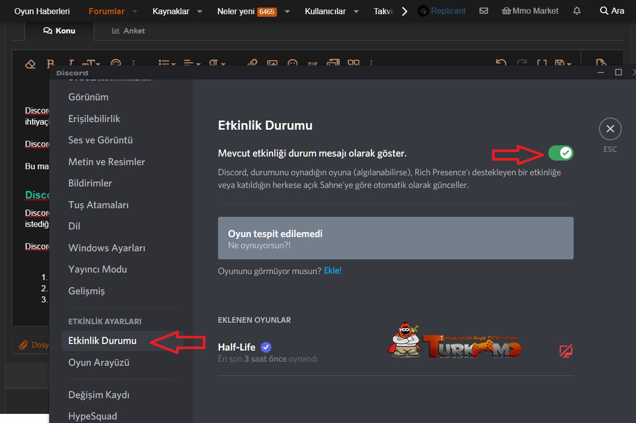Open Gelişmiş settings in Discord

click(x=87, y=291)
